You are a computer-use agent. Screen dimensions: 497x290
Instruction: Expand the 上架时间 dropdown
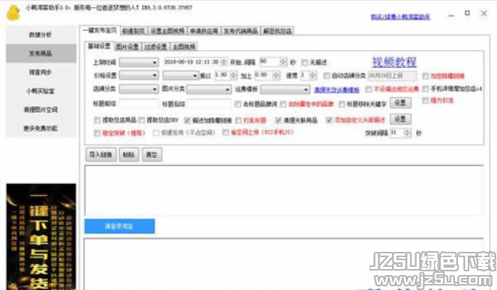[x=139, y=62]
